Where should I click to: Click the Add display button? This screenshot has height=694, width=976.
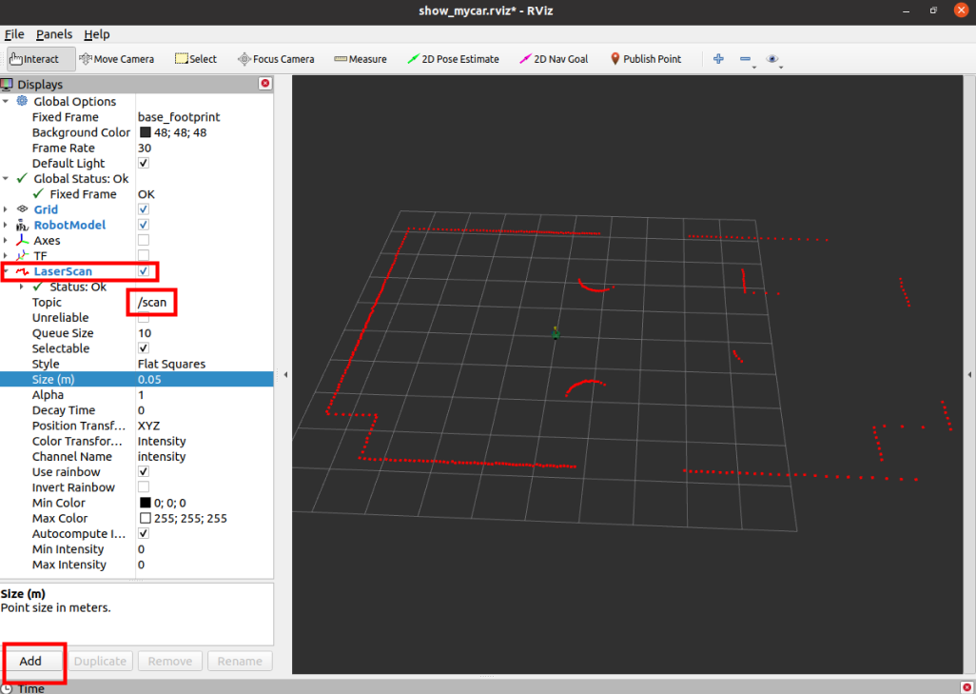(30, 661)
